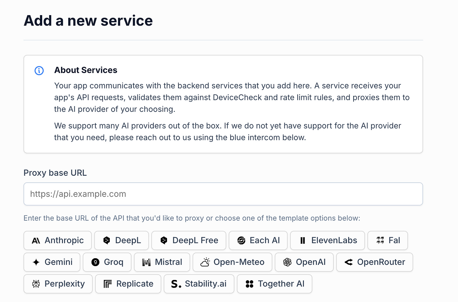Select the Open-Meteo template label
Image resolution: width=458 pixels, height=302 pixels.
click(239, 262)
